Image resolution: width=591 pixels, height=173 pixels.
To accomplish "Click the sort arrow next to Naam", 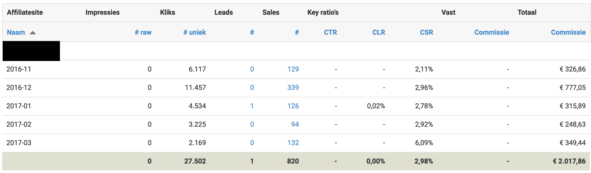I will pos(33,33).
